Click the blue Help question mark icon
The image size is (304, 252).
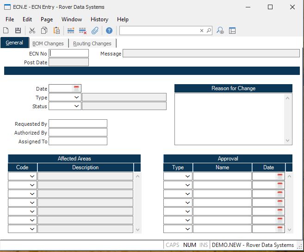pos(109,31)
